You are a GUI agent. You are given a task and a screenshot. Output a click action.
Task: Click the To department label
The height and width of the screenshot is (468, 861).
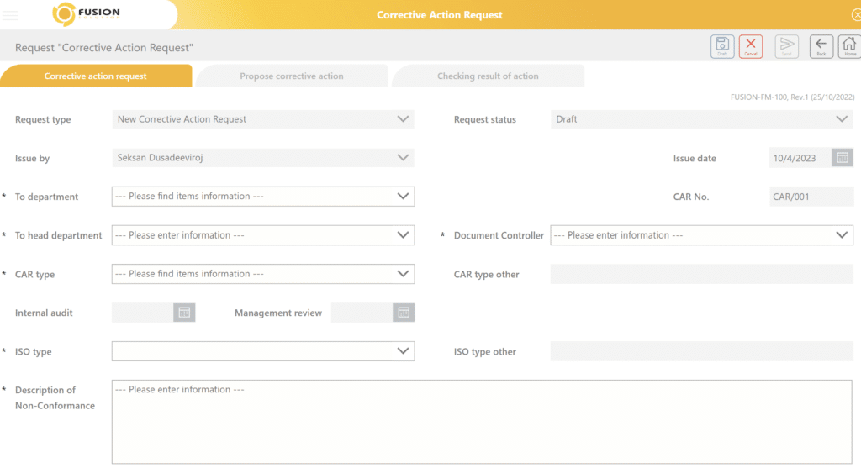pyautogui.click(x=47, y=197)
